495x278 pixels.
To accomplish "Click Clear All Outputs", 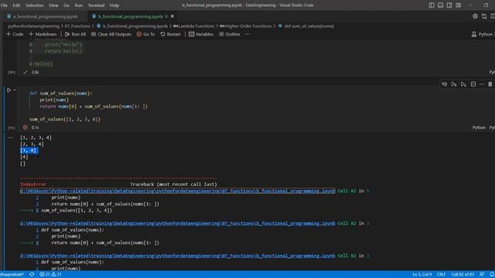I will coord(111,34).
